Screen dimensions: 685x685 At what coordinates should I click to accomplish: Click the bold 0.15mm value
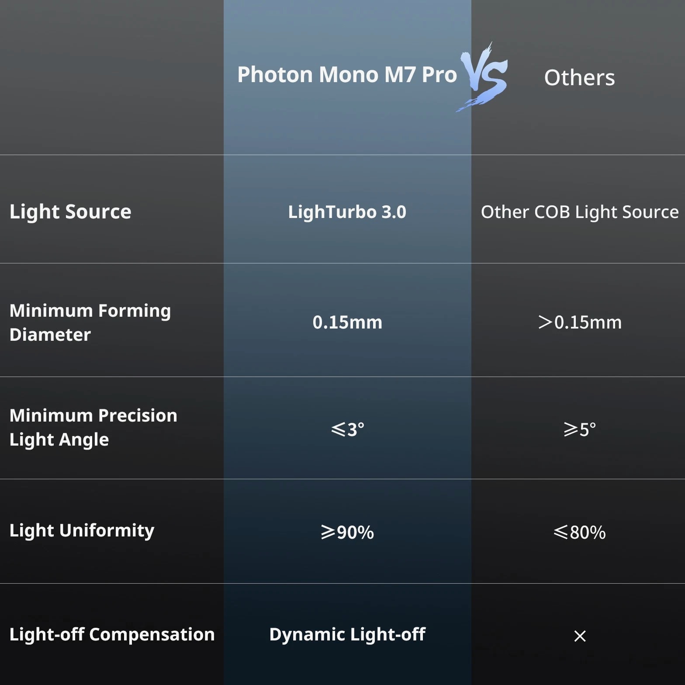click(347, 322)
